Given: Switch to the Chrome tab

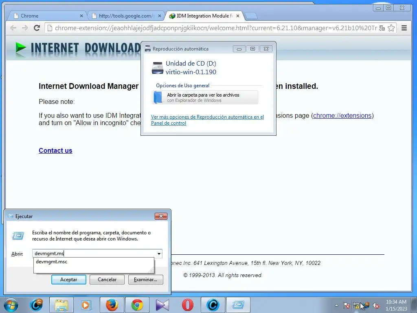Looking at the screenshot, I should 48,16.
